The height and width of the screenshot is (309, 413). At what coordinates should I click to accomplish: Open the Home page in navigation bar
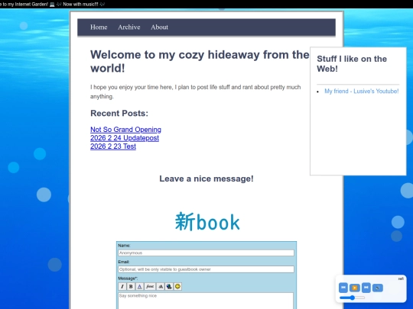tap(99, 27)
